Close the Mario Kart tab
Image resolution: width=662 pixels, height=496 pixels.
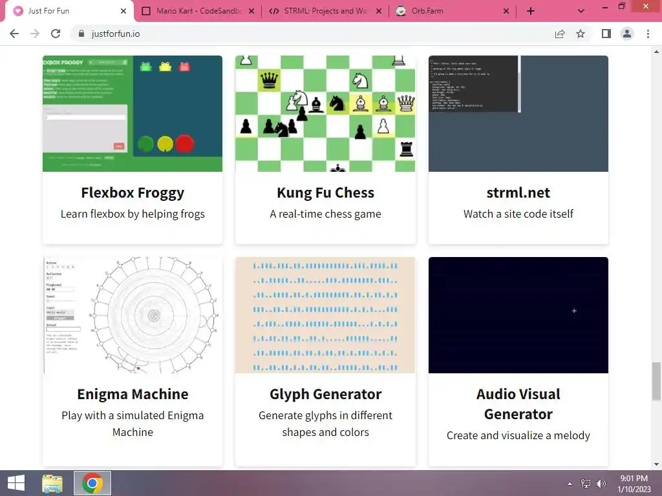[x=251, y=11]
